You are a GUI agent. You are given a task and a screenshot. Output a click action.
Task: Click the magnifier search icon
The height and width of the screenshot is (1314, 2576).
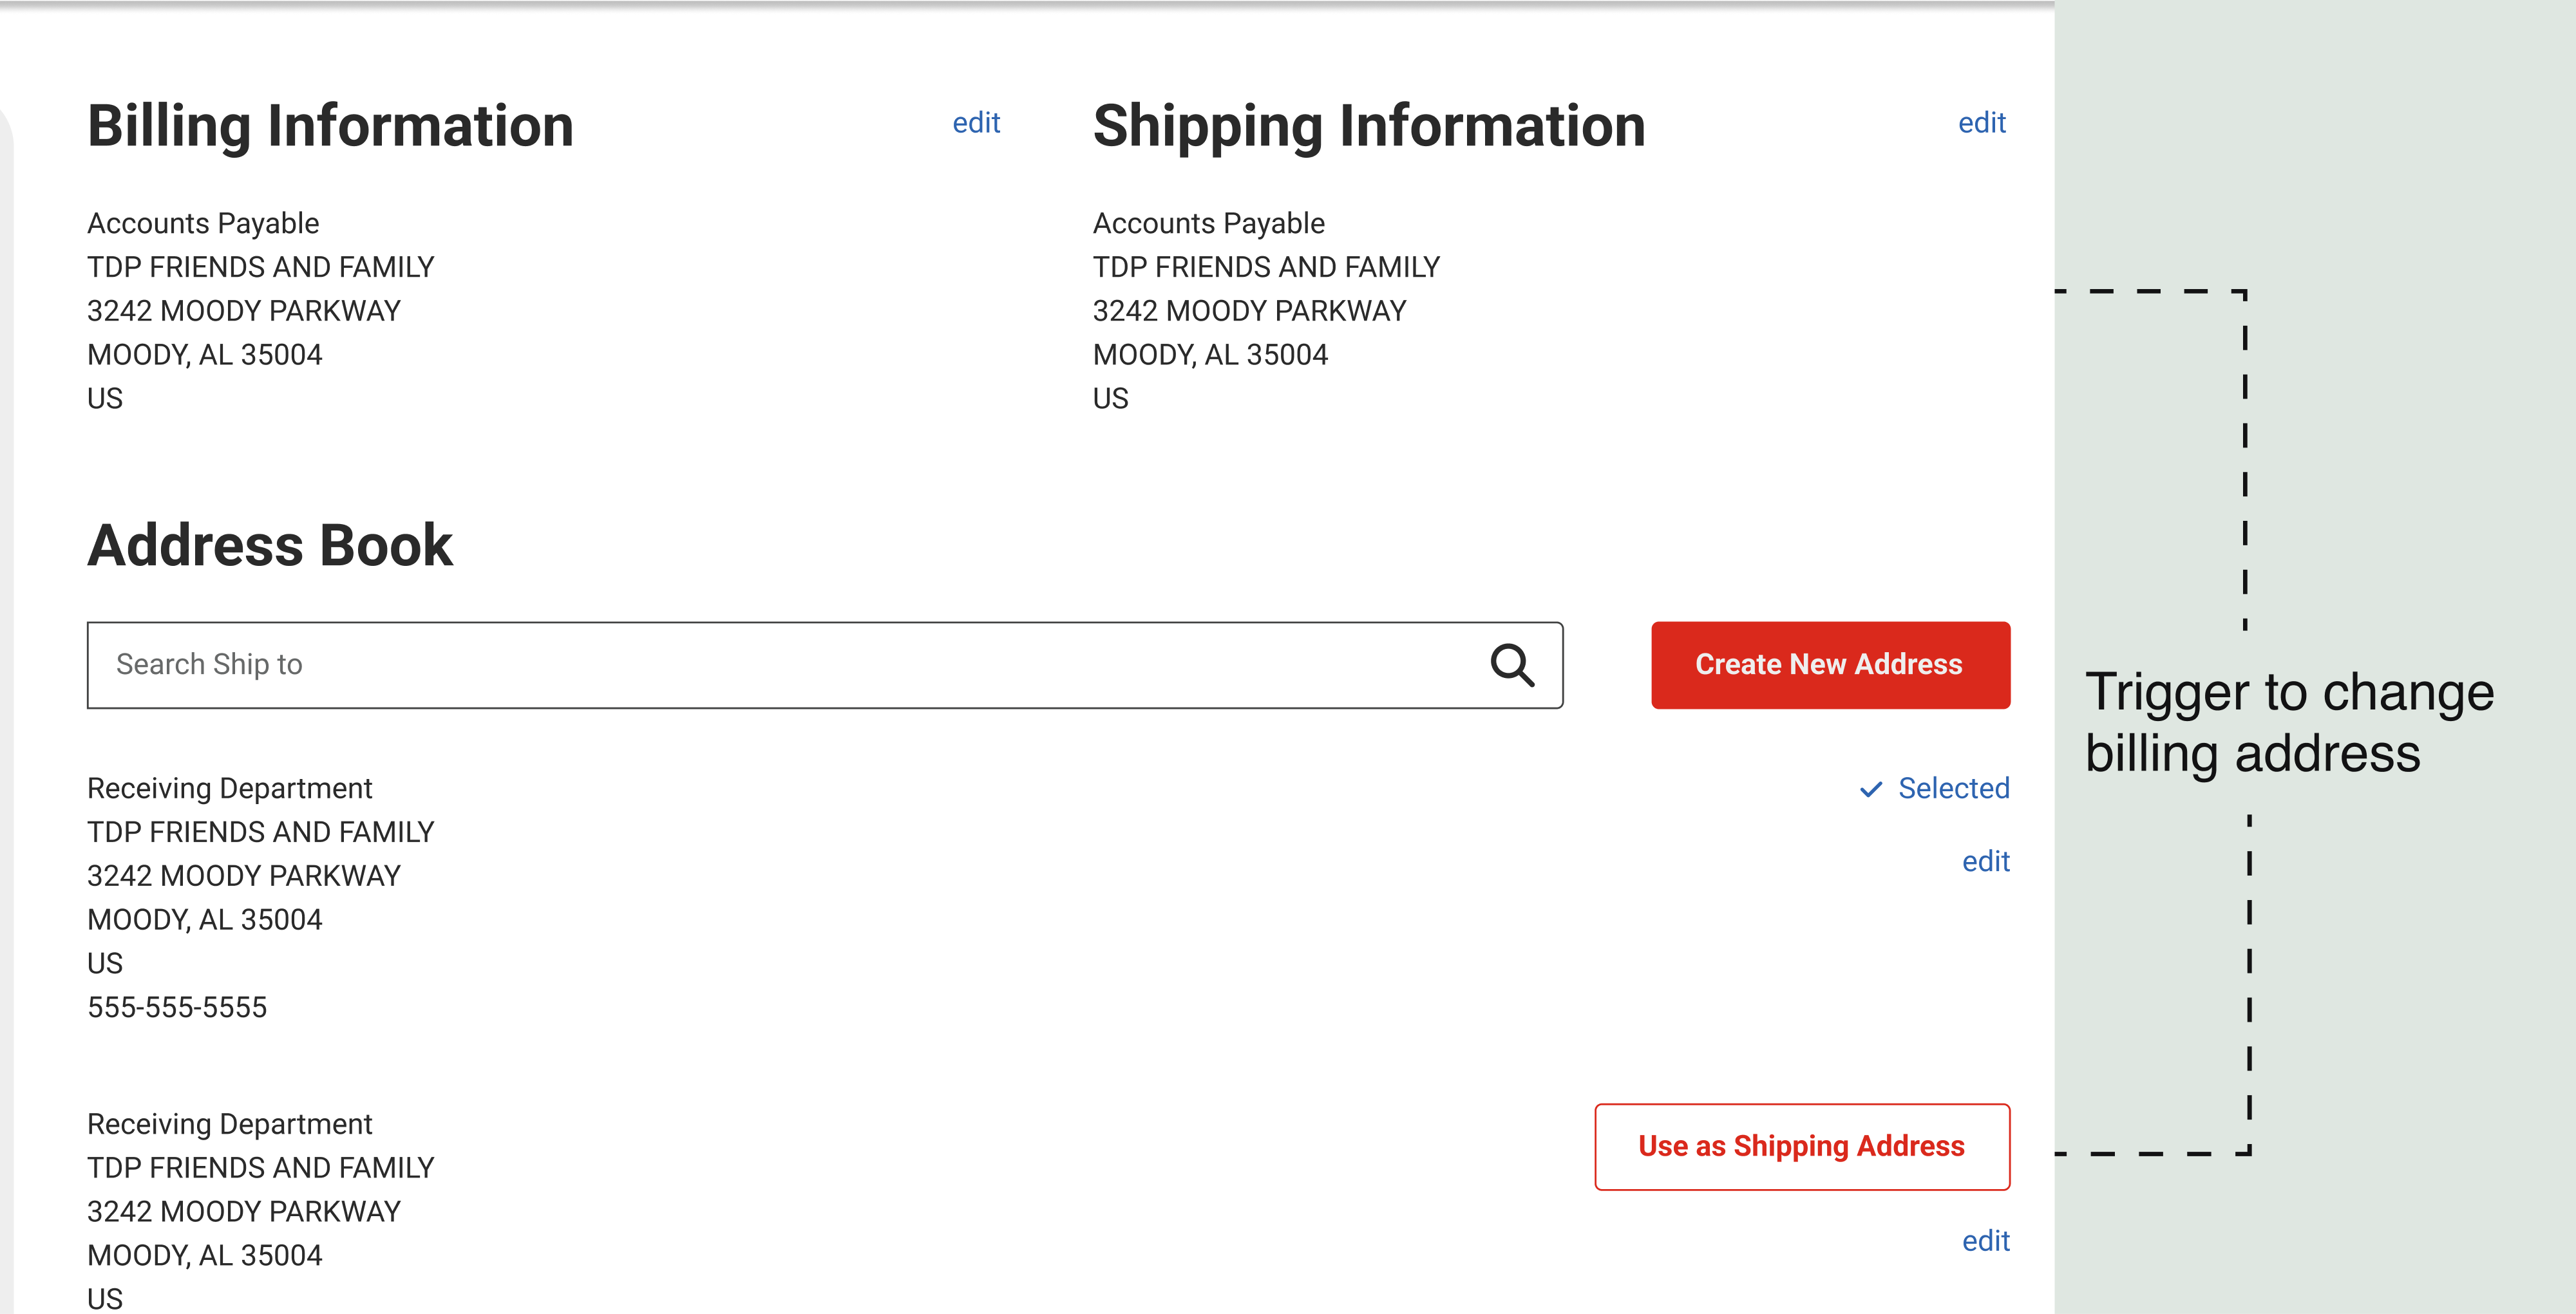[1511, 665]
